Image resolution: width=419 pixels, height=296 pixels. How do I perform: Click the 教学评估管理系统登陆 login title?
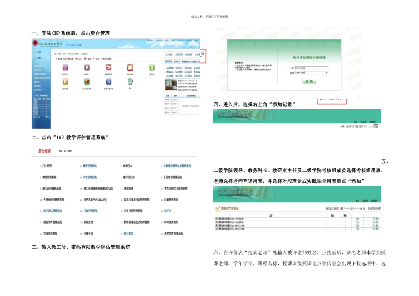tap(309, 57)
